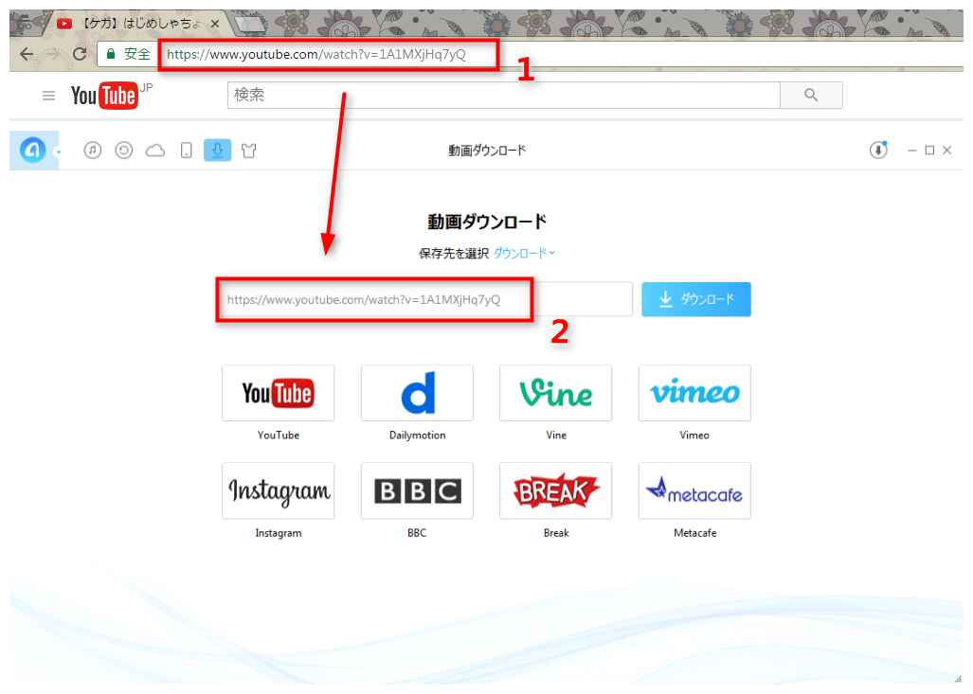Minimize the AnyTrans window
This screenshot has height=694, width=973.
tap(911, 151)
